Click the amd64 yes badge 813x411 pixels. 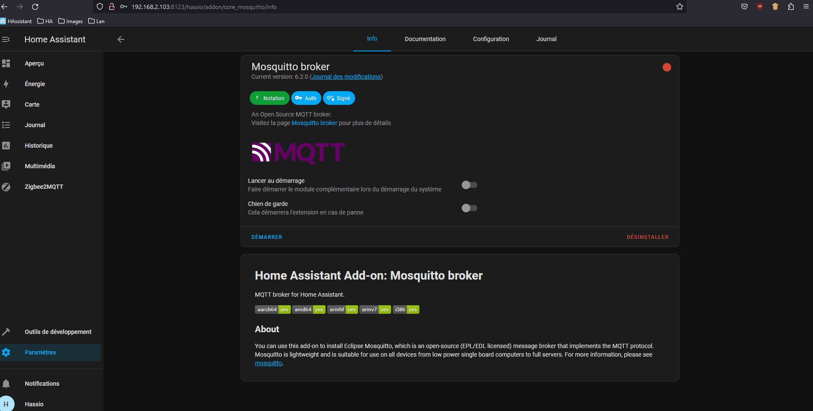coord(308,310)
